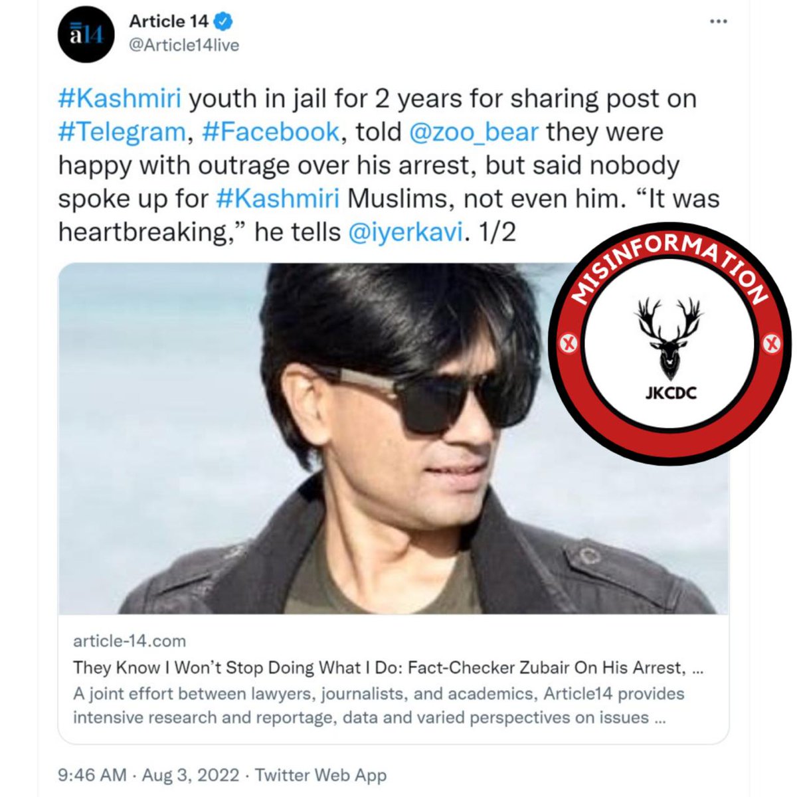Click the right X mark on the stamp
The height and width of the screenshot is (797, 797).
tap(771, 344)
